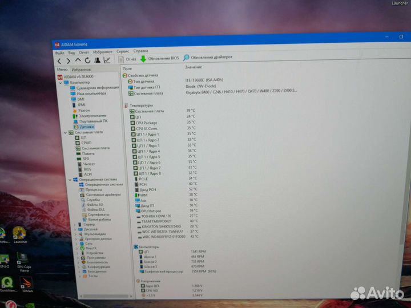
Task: Expand the DirectX tree node
Action: [x=77, y=248]
